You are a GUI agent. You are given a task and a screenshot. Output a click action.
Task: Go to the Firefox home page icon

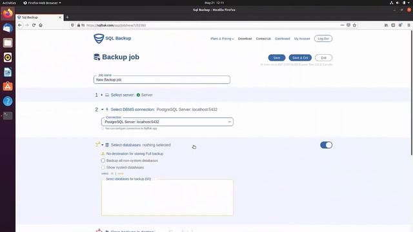click(x=41, y=25)
